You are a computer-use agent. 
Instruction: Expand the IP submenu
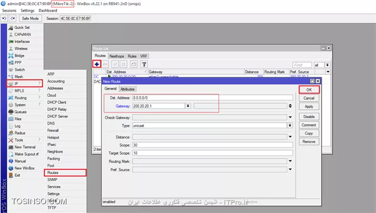pyautogui.click(x=25, y=83)
